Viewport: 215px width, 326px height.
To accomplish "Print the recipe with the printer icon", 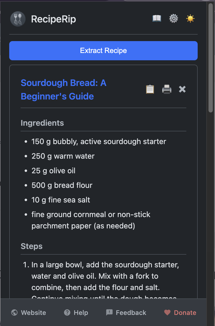I will click(167, 89).
